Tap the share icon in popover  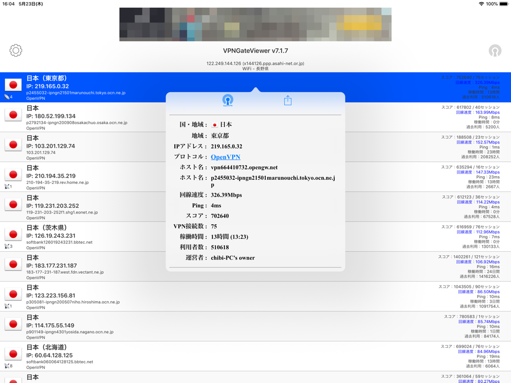click(287, 100)
